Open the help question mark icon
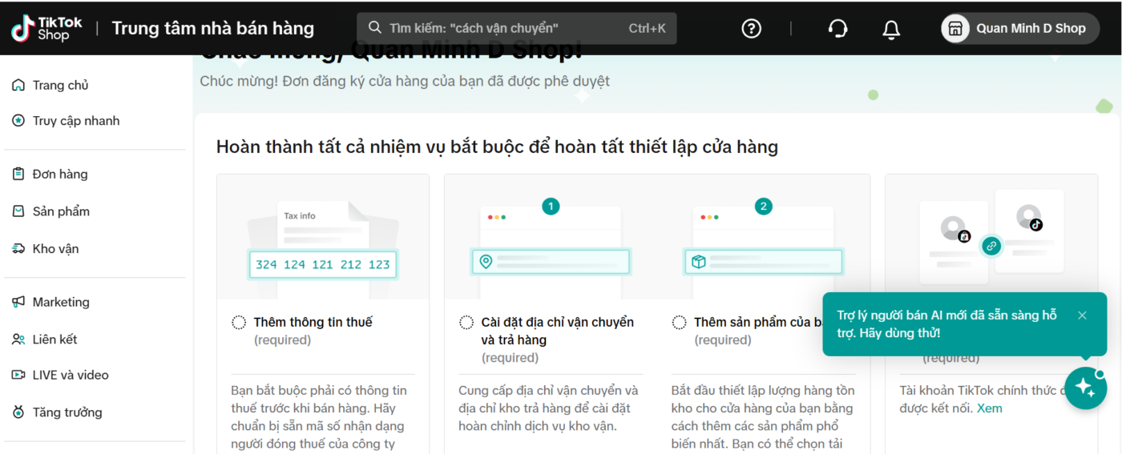Viewport: 1122px width, 454px height. pos(751,29)
